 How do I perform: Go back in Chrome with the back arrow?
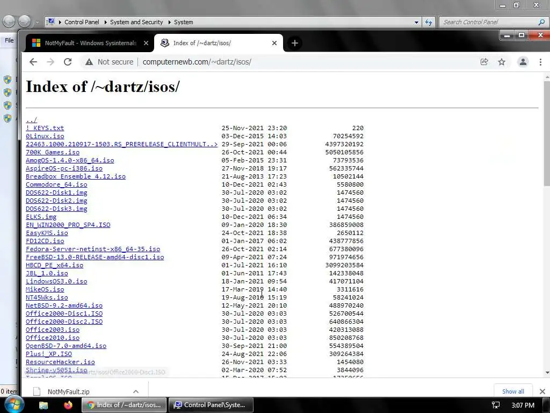click(x=33, y=62)
